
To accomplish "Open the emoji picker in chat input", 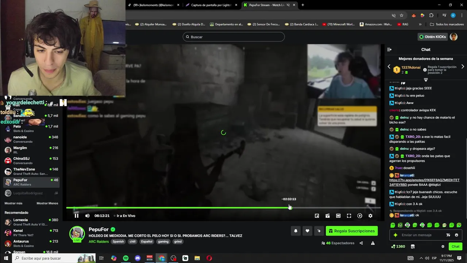I will tap(457, 235).
